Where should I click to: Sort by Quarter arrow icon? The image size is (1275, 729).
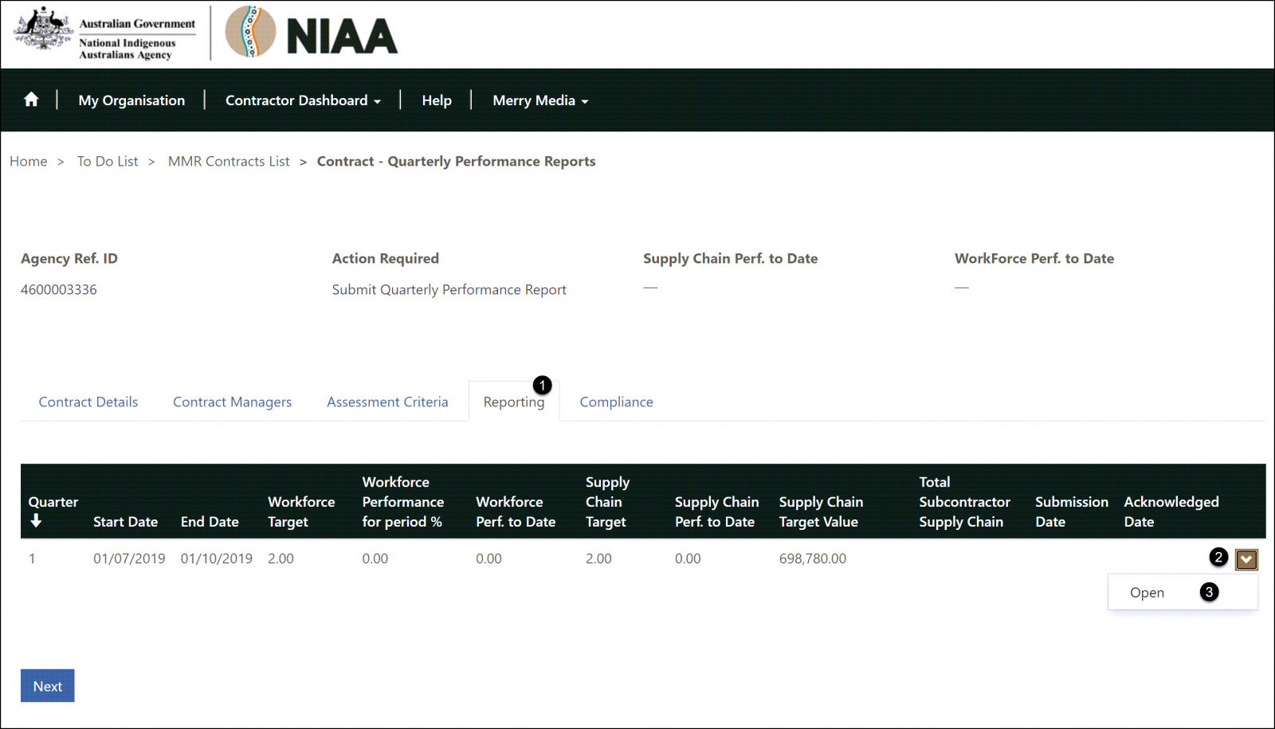36,521
